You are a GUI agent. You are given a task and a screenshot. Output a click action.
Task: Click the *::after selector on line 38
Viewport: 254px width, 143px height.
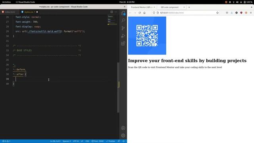(18, 74)
